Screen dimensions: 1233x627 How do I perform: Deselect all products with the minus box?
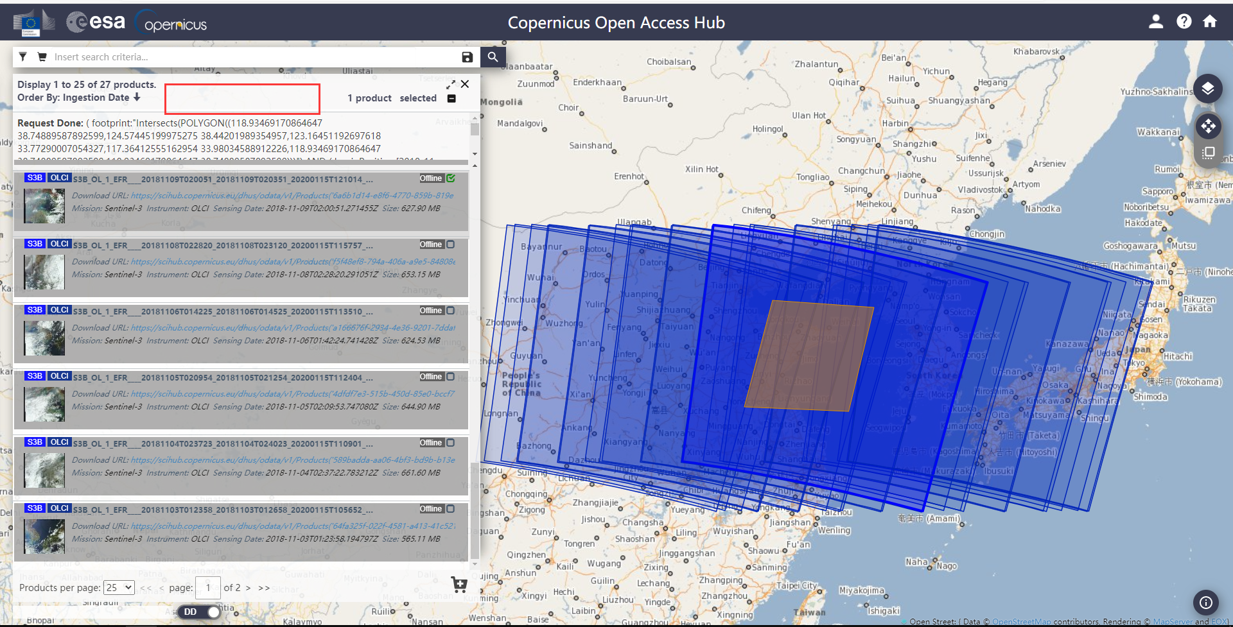(x=451, y=98)
